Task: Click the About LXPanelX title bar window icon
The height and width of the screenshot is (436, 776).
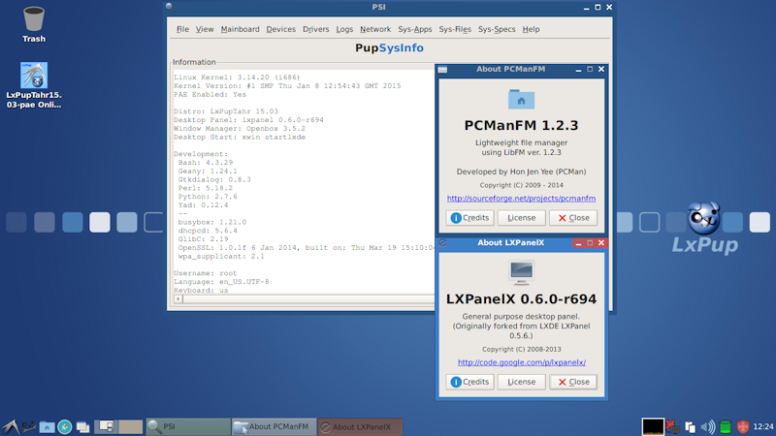Action: [x=442, y=243]
